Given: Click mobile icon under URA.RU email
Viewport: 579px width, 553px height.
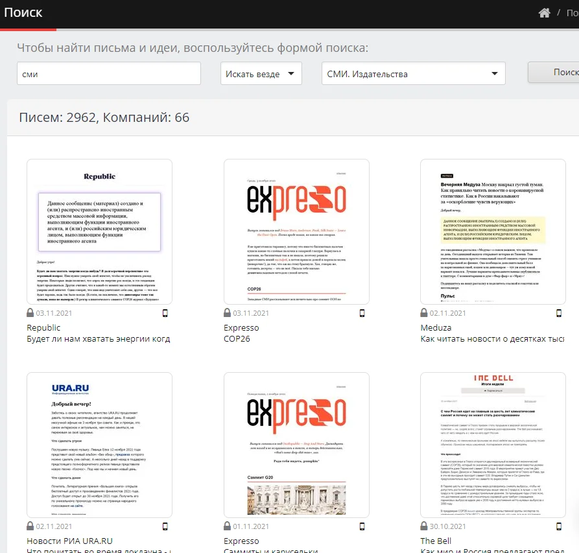Looking at the screenshot, I should point(165,526).
